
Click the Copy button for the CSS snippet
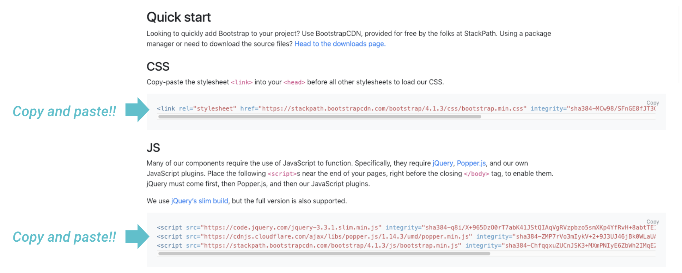point(652,103)
